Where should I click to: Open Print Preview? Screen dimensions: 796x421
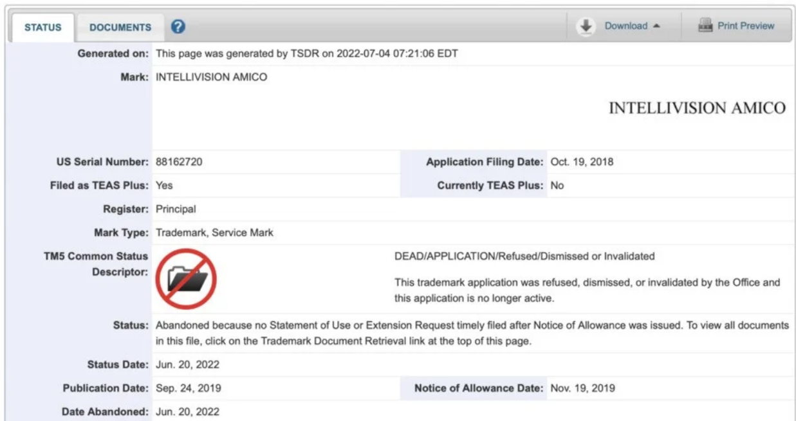tap(737, 26)
